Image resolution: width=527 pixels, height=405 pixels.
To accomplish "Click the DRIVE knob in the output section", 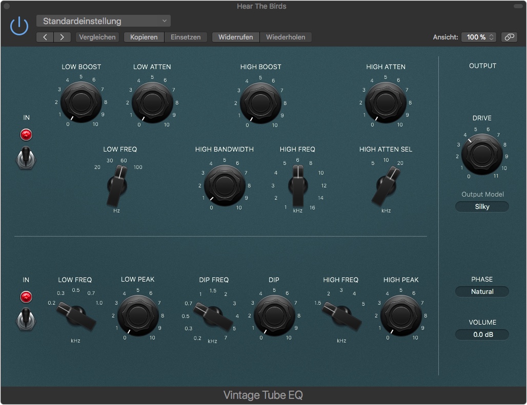I will [482, 153].
